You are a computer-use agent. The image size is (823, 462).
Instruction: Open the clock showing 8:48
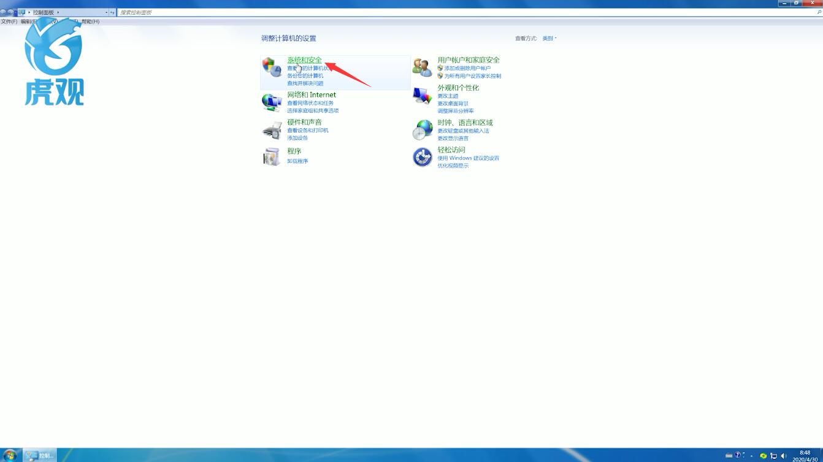click(x=805, y=456)
